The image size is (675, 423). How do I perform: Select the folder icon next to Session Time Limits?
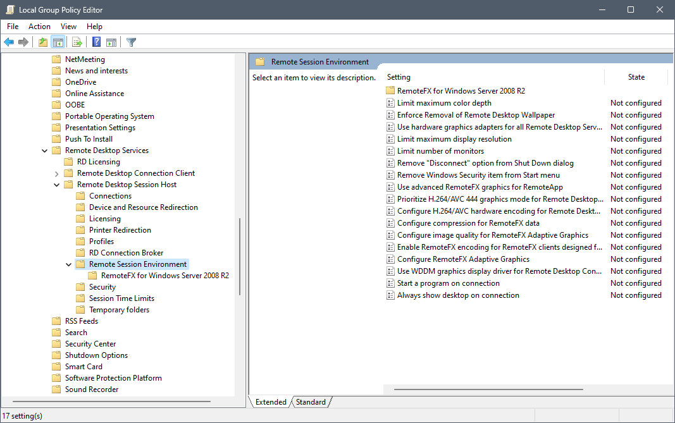point(80,298)
